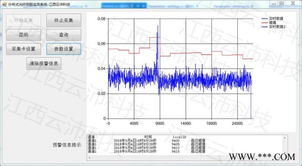This screenshot has width=302, height=166.
Task: Open 参数设置 parameter settings
Action: pyautogui.click(x=63, y=49)
